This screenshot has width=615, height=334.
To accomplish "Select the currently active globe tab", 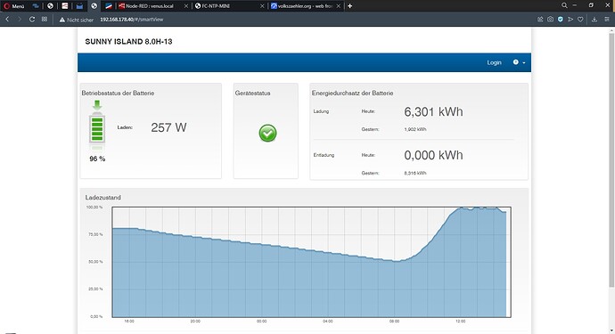I will pyautogui.click(x=94, y=6).
